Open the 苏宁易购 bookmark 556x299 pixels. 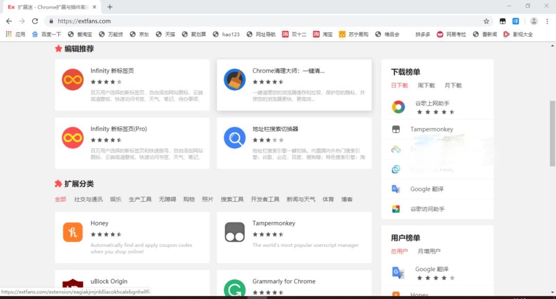pos(354,34)
